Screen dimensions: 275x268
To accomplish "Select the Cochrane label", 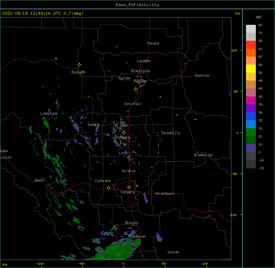I will click(x=103, y=181).
